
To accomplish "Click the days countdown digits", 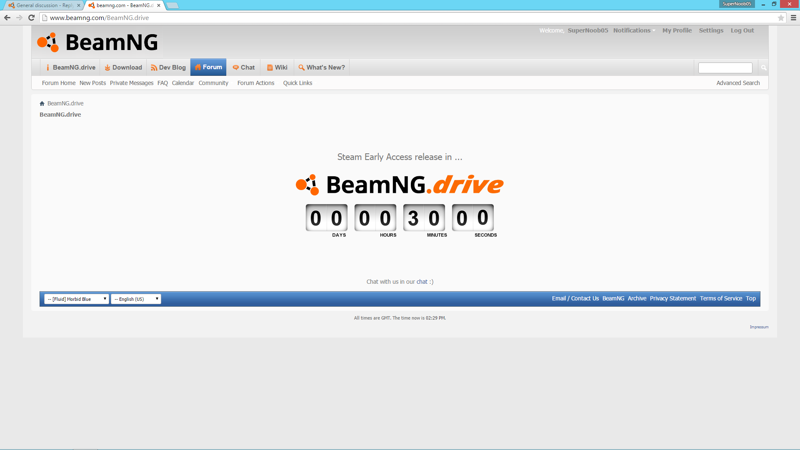I will click(x=326, y=217).
